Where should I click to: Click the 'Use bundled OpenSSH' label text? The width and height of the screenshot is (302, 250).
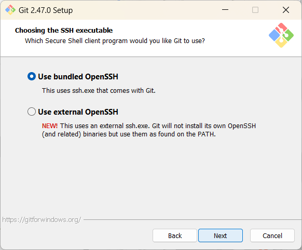(x=78, y=77)
